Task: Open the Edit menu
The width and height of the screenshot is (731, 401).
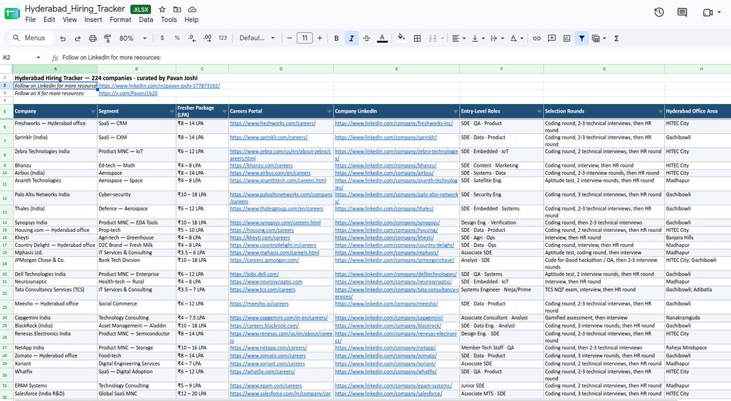Action: pos(49,19)
